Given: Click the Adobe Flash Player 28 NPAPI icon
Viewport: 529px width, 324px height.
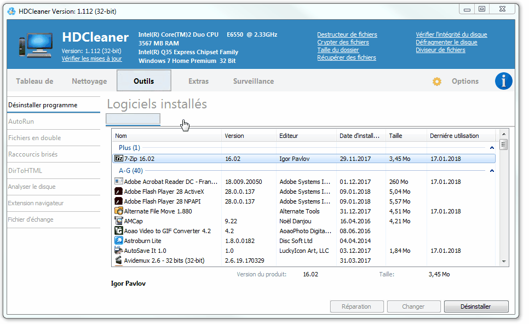Looking at the screenshot, I should coord(119,201).
